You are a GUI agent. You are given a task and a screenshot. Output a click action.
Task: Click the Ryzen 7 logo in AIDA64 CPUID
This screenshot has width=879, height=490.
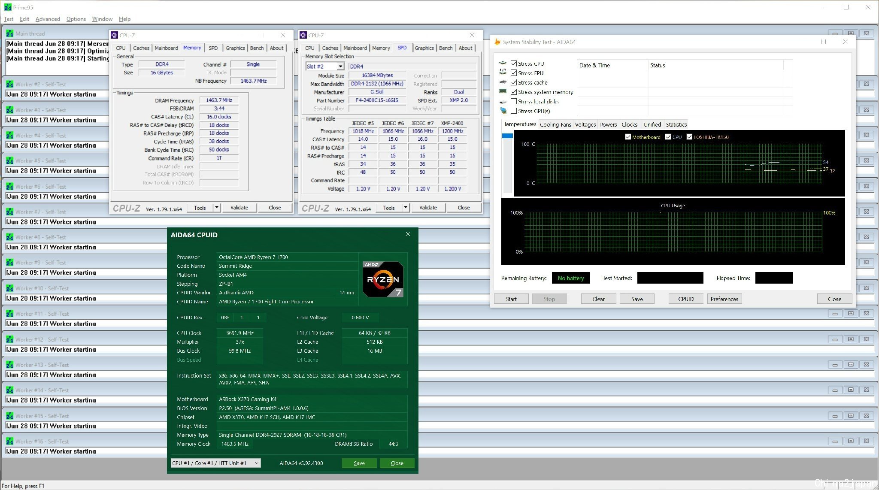click(383, 279)
